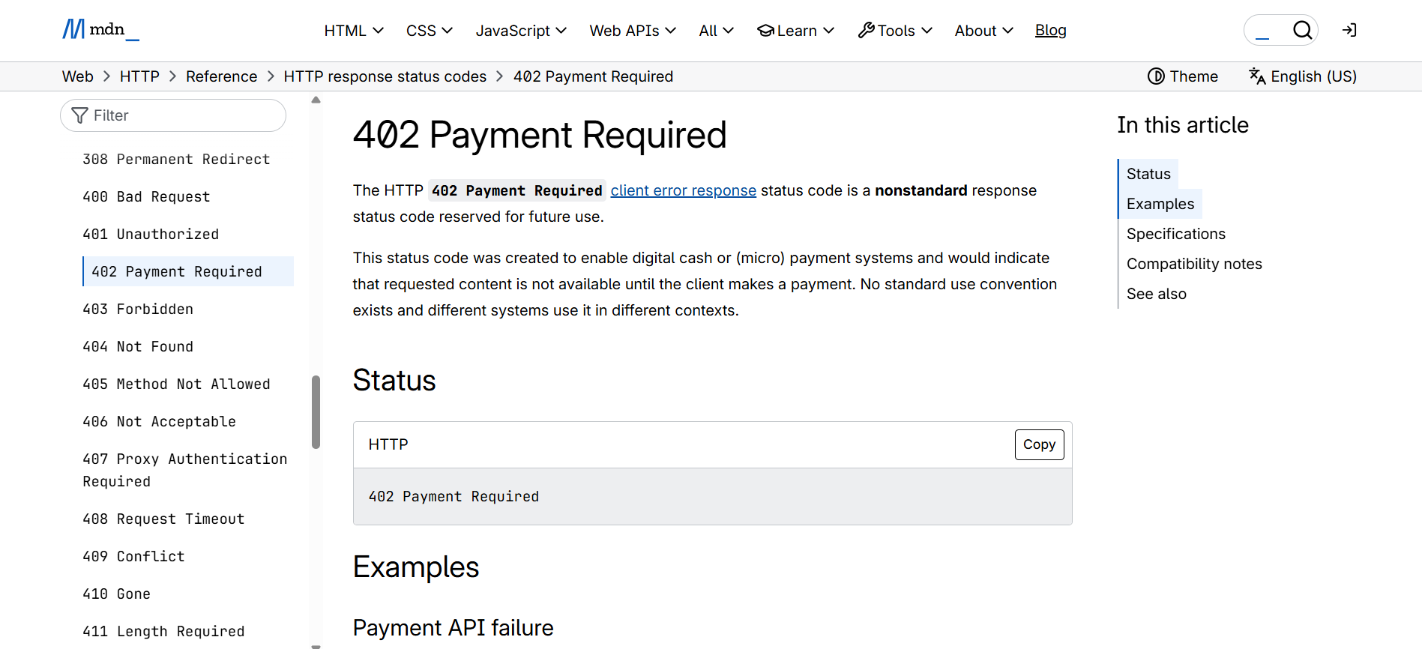Open 401 Unauthorized in sidebar

coord(151,234)
